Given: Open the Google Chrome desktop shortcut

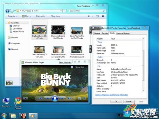Looking at the screenshot, I should click(18, 103).
